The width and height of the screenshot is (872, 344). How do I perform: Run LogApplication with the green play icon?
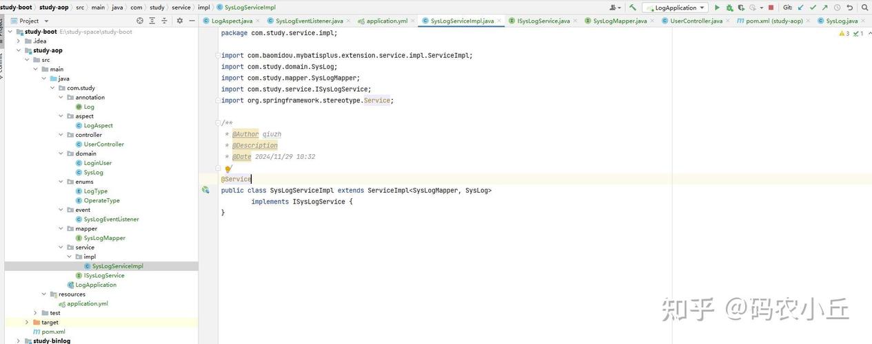(x=717, y=8)
